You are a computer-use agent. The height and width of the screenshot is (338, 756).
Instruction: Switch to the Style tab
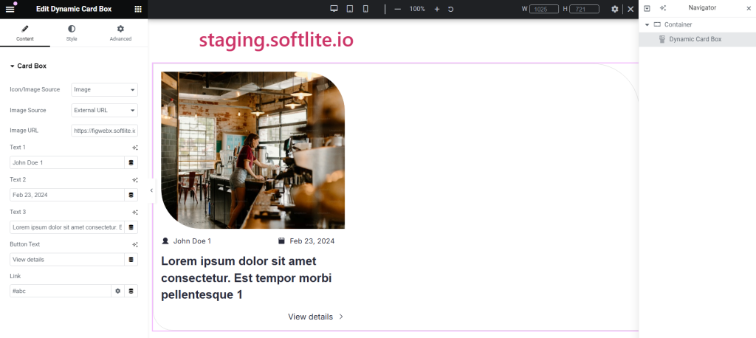pos(72,33)
